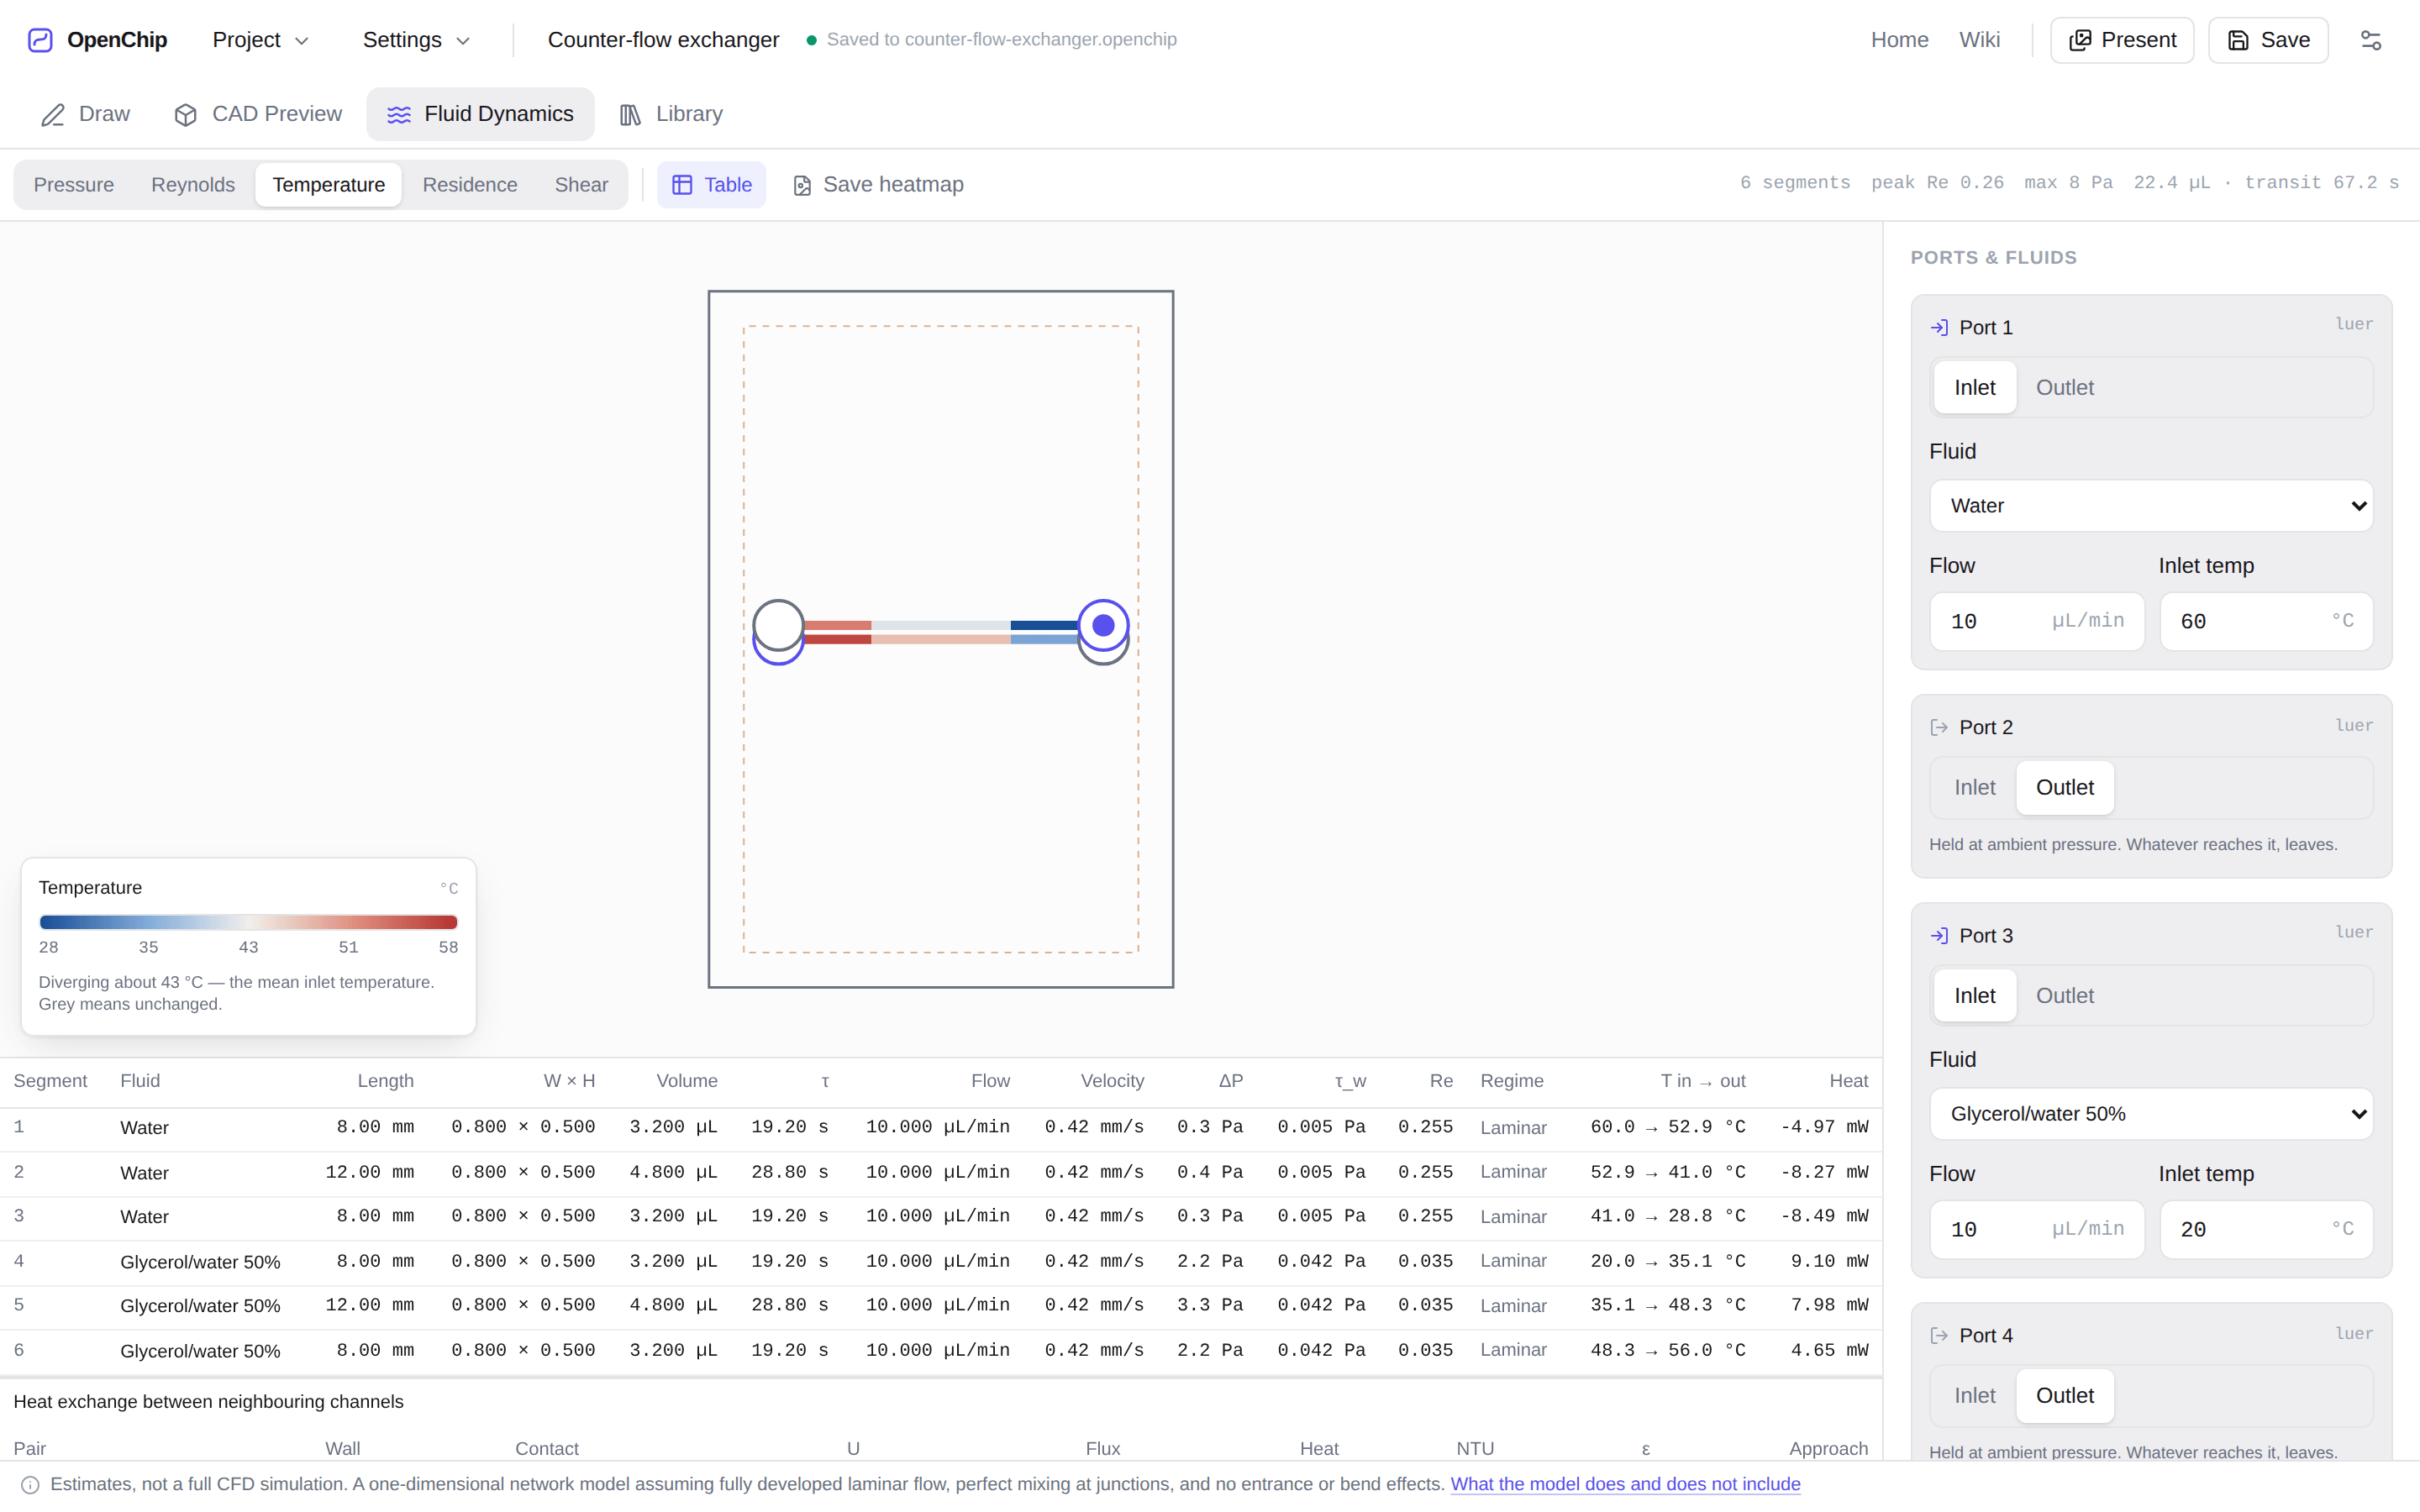Open the Wiki link

pyautogui.click(x=1979, y=40)
